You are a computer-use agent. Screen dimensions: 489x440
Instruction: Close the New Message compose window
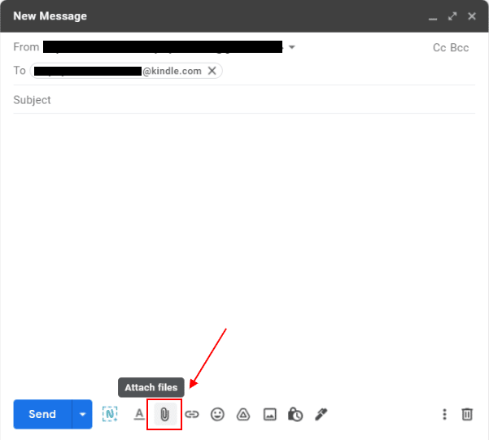pos(472,16)
